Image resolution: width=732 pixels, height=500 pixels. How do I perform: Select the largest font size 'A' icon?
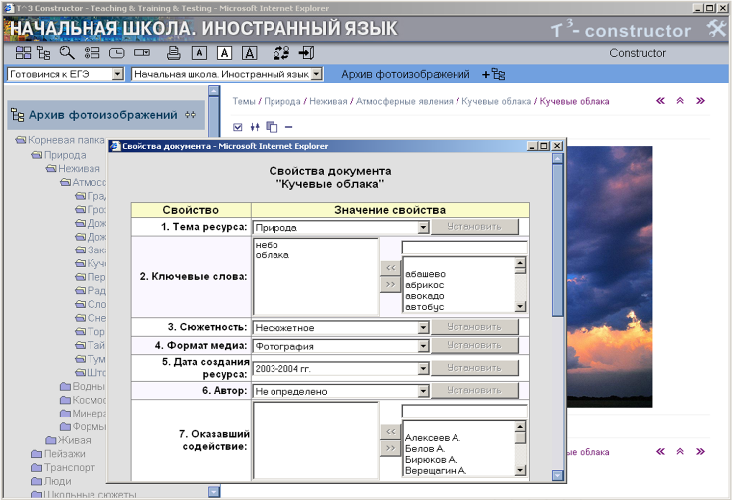click(249, 53)
